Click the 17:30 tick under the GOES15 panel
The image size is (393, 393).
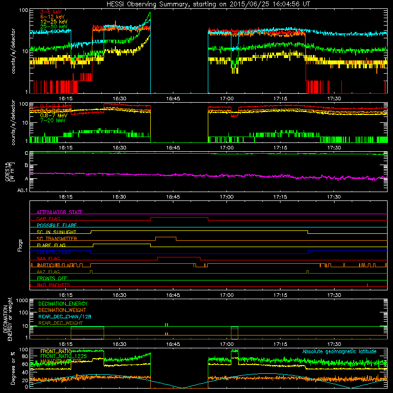(334, 197)
